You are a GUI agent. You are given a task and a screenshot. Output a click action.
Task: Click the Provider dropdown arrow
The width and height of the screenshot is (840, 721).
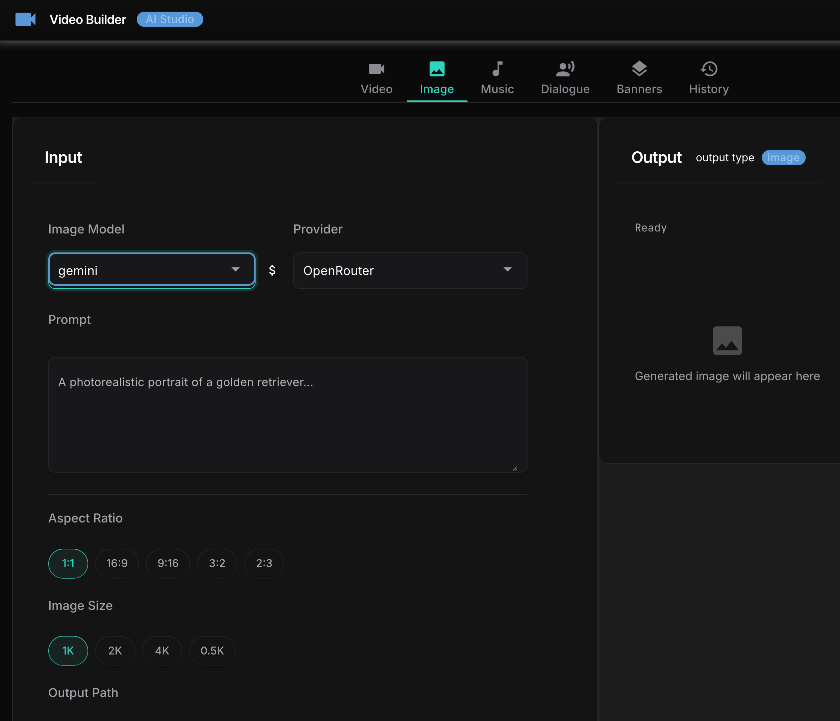507,270
